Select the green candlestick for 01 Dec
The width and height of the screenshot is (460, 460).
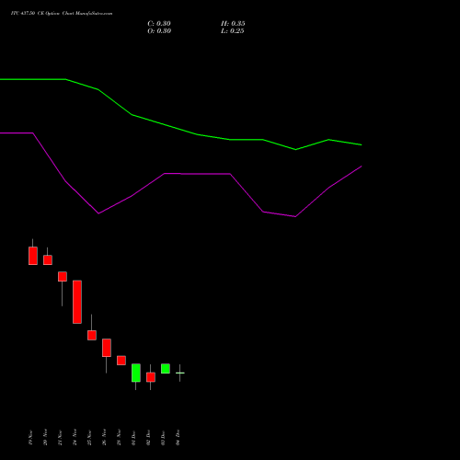136,373
